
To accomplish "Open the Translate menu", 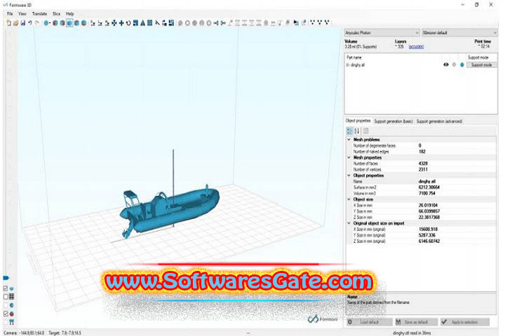I will (39, 14).
